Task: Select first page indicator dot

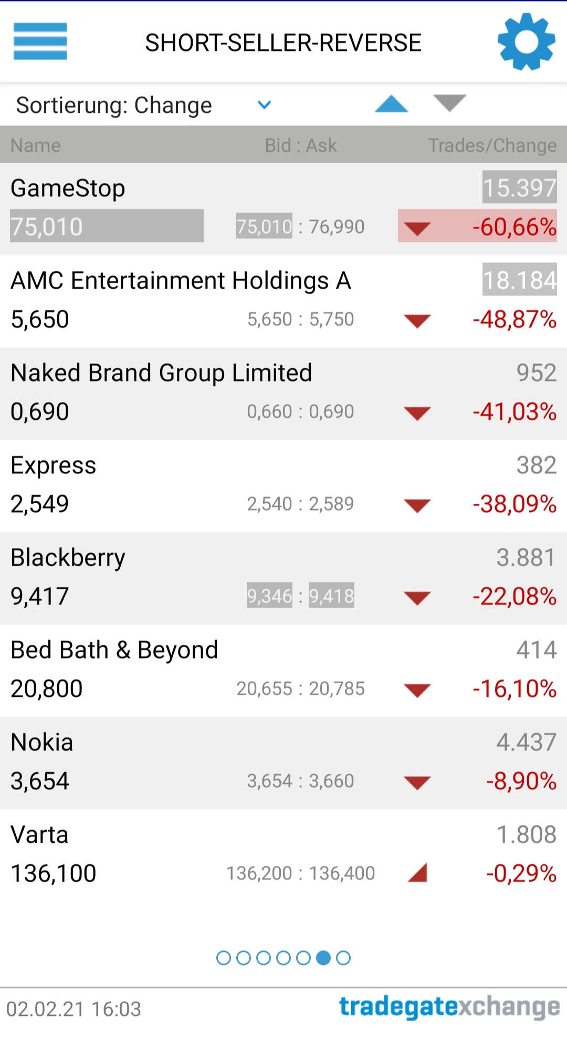Action: coord(224,958)
